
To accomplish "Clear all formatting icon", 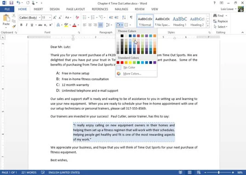I will click(77, 17).
